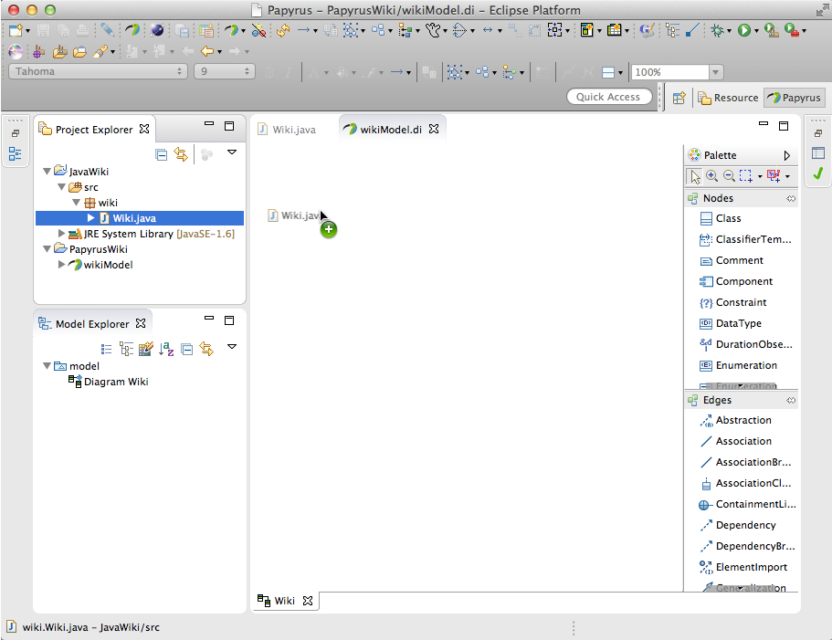Collapse the JavaWiki project folder
Image resolution: width=832 pixels, height=640 pixels.
(47, 171)
